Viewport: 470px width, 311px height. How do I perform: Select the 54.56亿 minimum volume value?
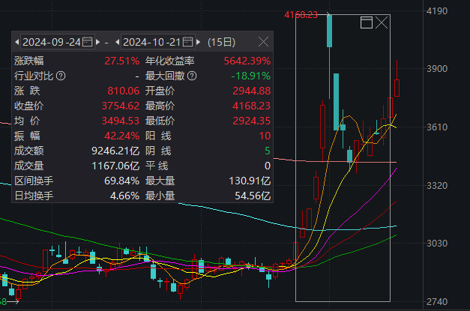[x=253, y=196]
